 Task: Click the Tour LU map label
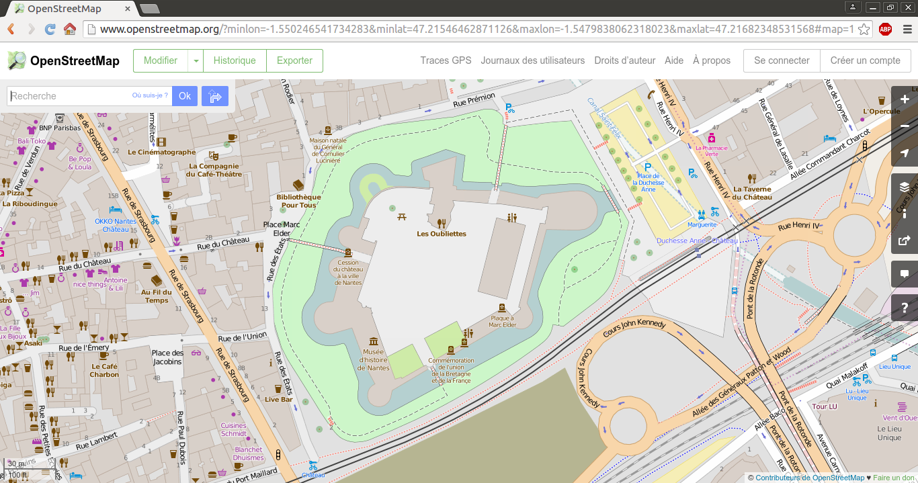[825, 407]
